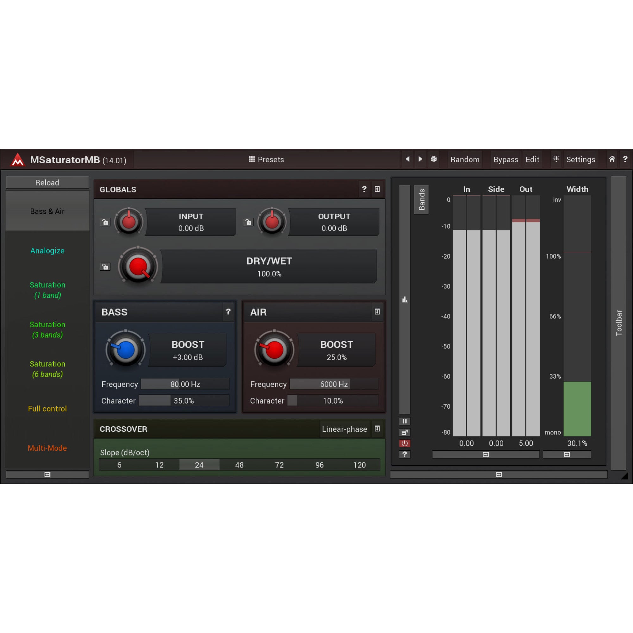Click the BASS Frequency 80.00 Hz slider

click(x=185, y=384)
